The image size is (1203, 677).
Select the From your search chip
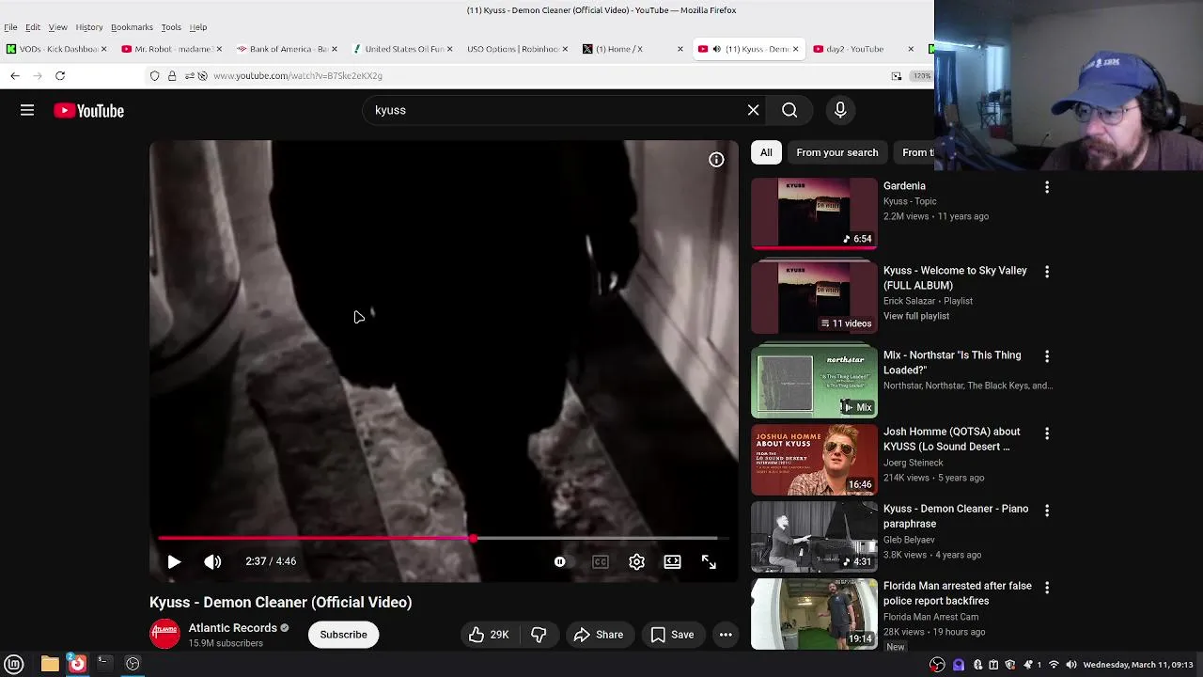click(836, 152)
